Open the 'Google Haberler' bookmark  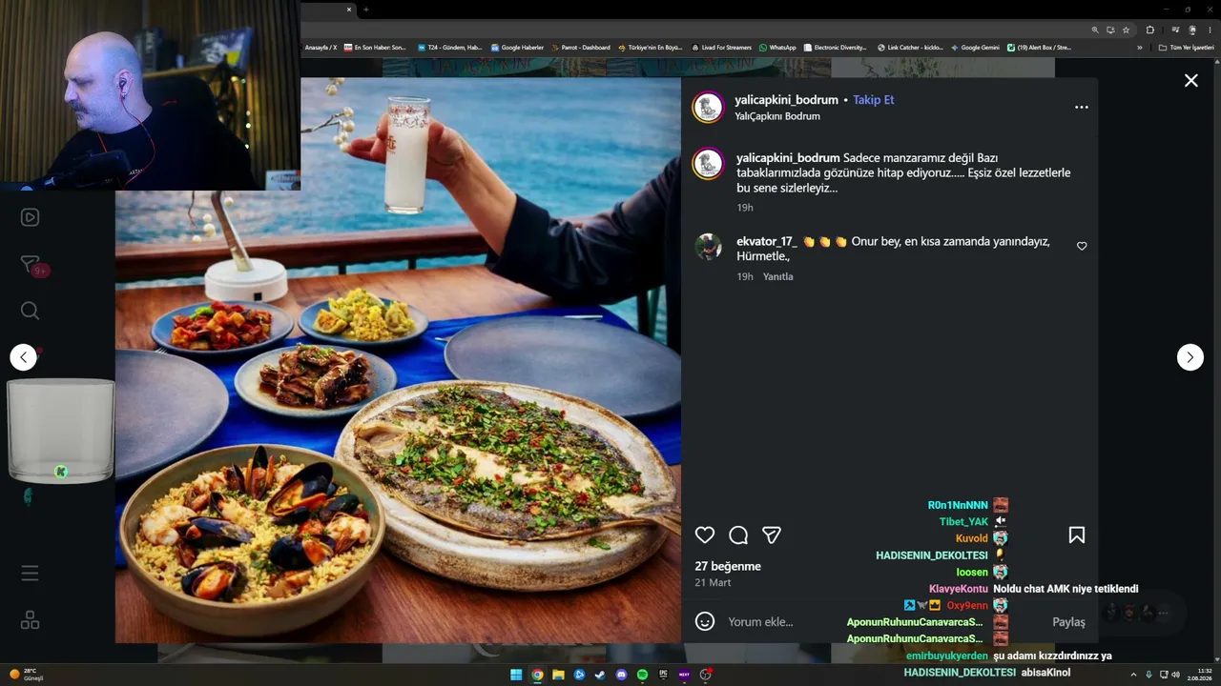[x=517, y=48]
